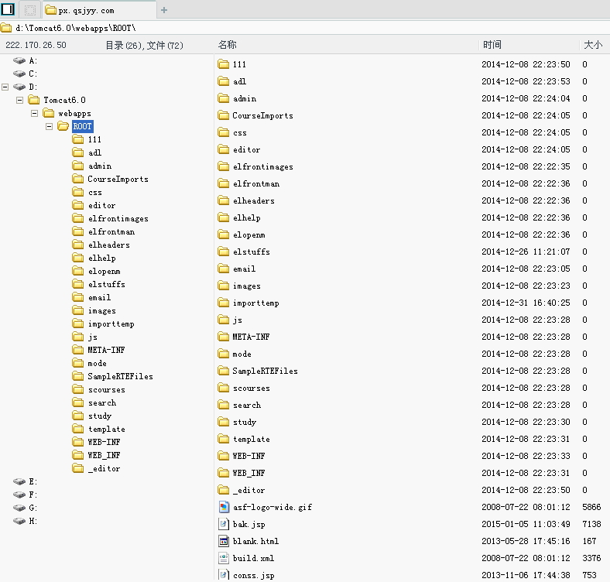Click the blank.html file icon
The width and height of the screenshot is (610, 582).
click(x=223, y=541)
